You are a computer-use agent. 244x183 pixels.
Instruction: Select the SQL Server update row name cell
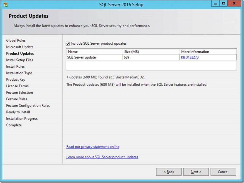pos(94,57)
